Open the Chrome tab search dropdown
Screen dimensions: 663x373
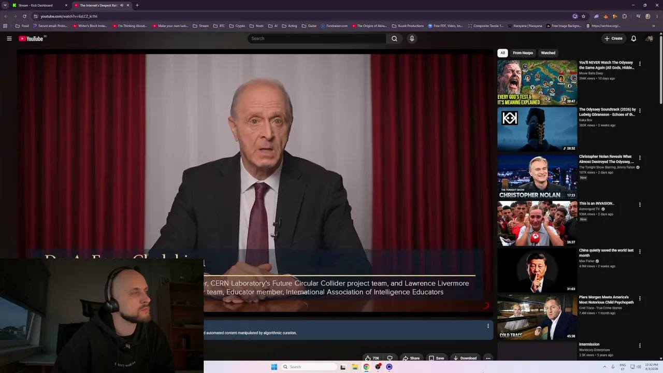tap(5, 5)
